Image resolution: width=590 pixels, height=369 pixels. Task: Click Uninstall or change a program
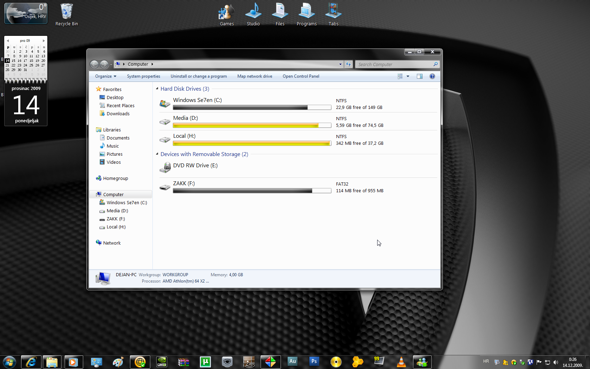(199, 76)
